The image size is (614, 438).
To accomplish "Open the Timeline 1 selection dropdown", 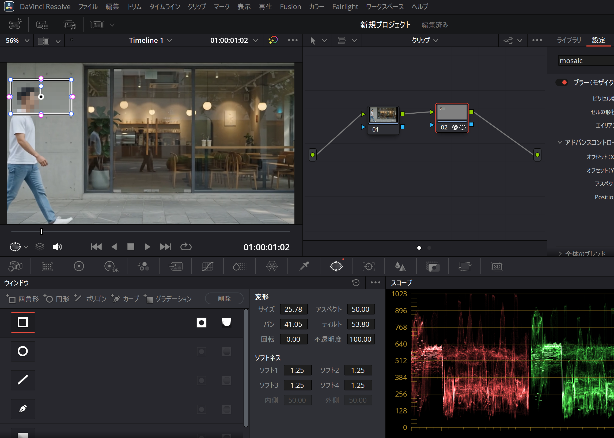I will [150, 40].
